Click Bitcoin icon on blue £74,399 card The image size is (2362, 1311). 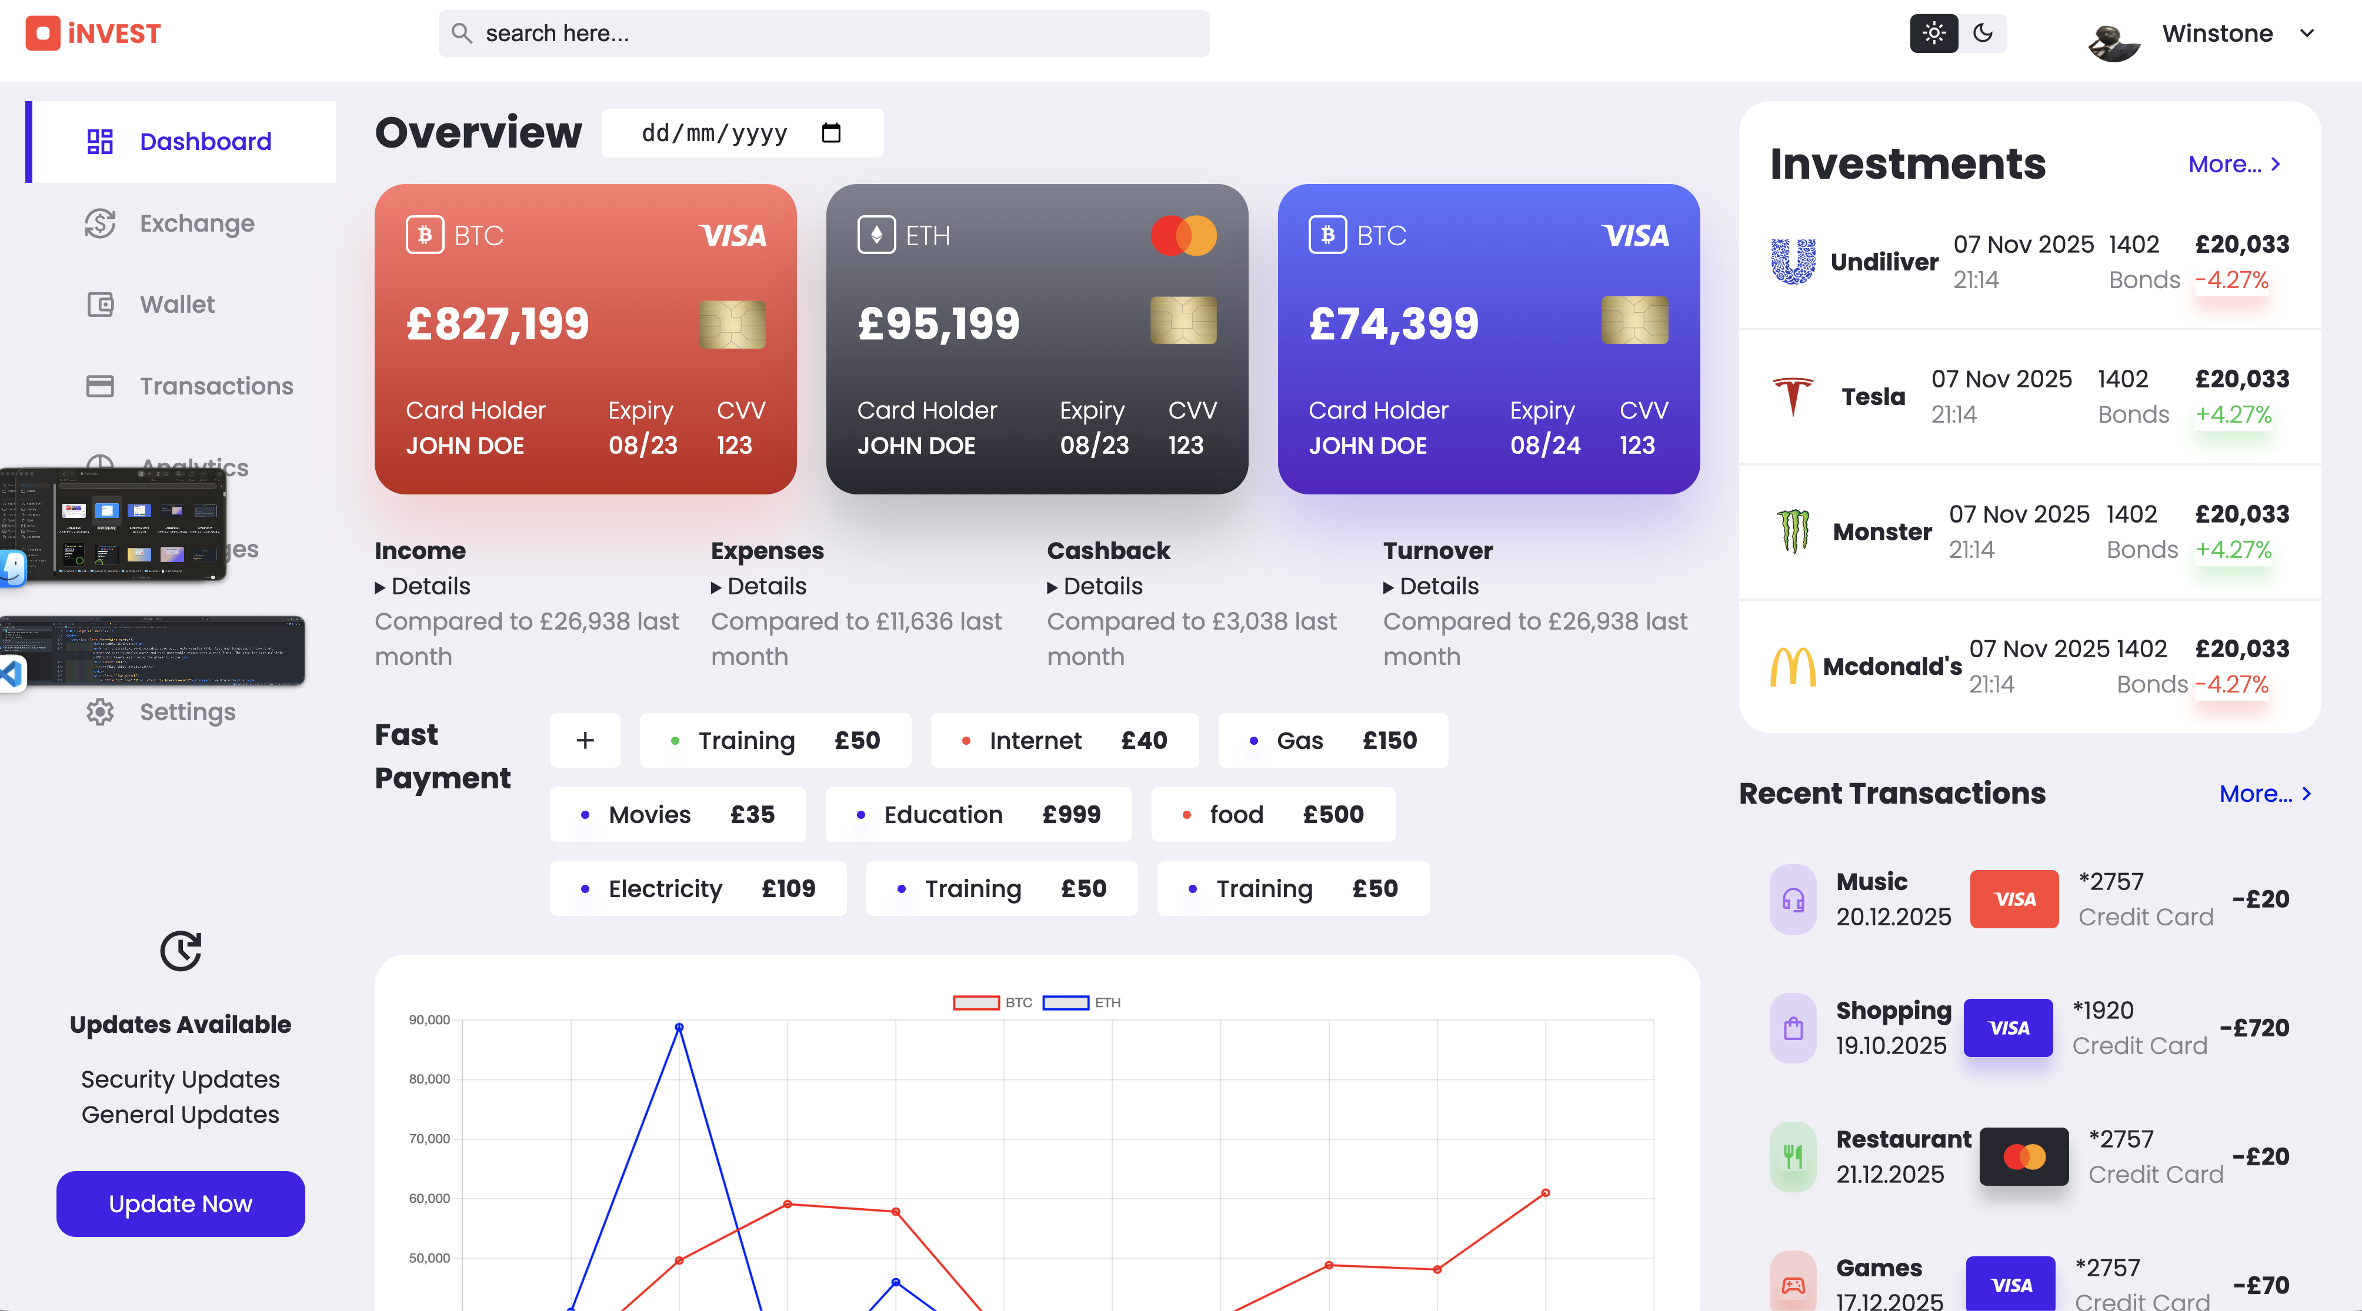[1327, 235]
